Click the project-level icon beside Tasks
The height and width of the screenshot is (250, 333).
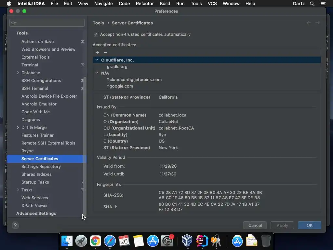(x=82, y=190)
